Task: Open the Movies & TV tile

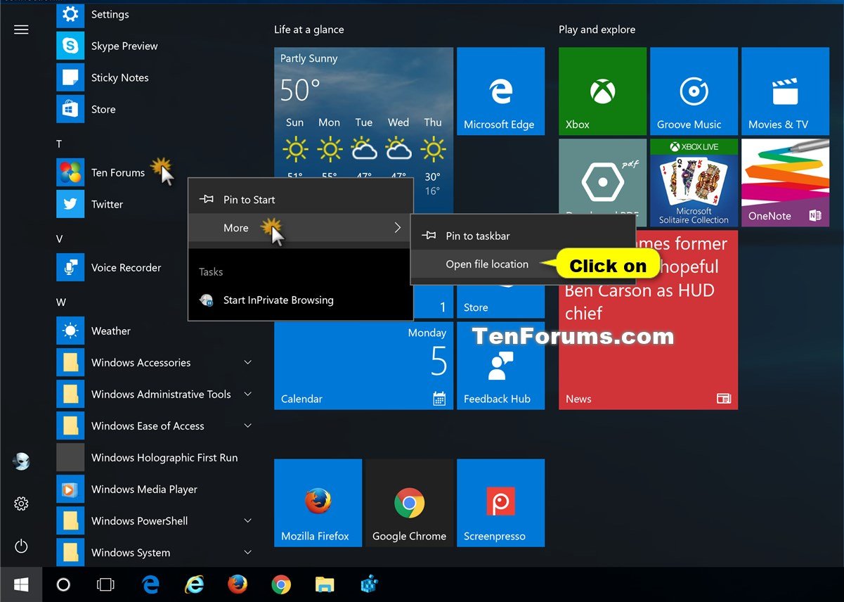Action: [x=785, y=91]
